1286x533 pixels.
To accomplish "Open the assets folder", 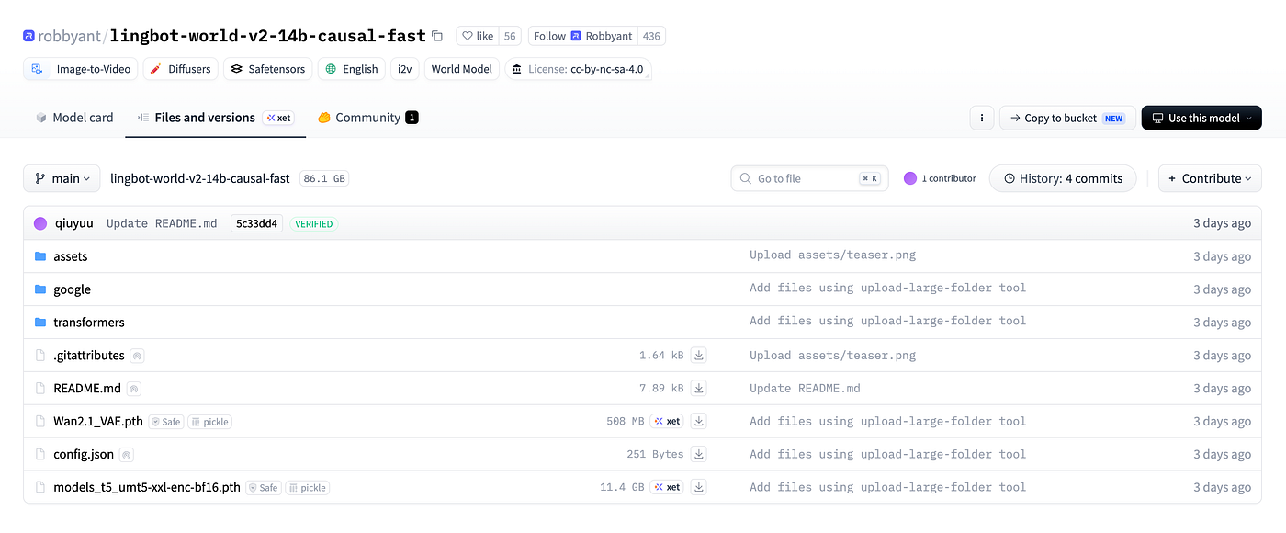I will point(71,256).
